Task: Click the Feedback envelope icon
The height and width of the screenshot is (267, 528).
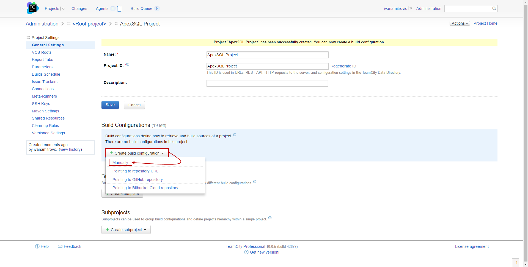Action: [60, 246]
